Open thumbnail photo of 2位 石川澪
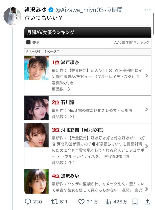155x210 pixels. tap(37, 108)
